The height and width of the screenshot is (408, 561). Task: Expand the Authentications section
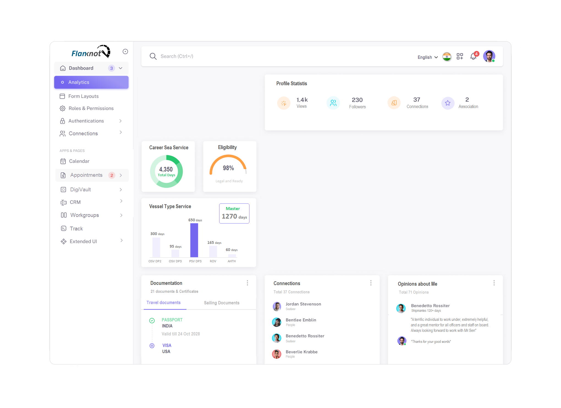coord(120,121)
